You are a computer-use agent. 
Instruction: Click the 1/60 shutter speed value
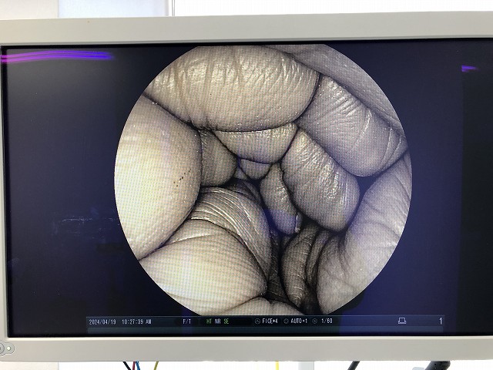click(327, 321)
